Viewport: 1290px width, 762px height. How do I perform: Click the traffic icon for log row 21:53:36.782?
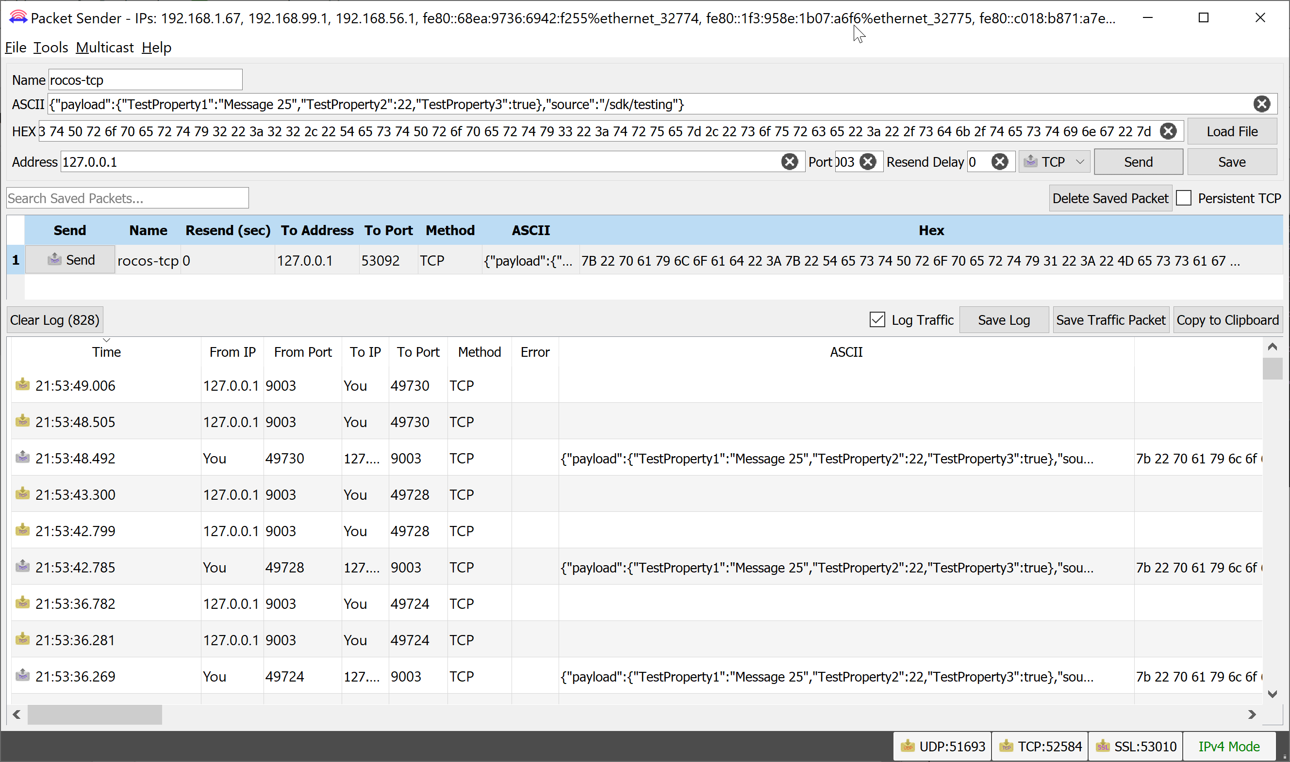pos(23,603)
